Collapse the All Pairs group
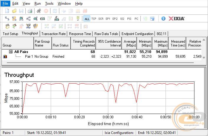This screenshot has height=136, width=208. 11,52
